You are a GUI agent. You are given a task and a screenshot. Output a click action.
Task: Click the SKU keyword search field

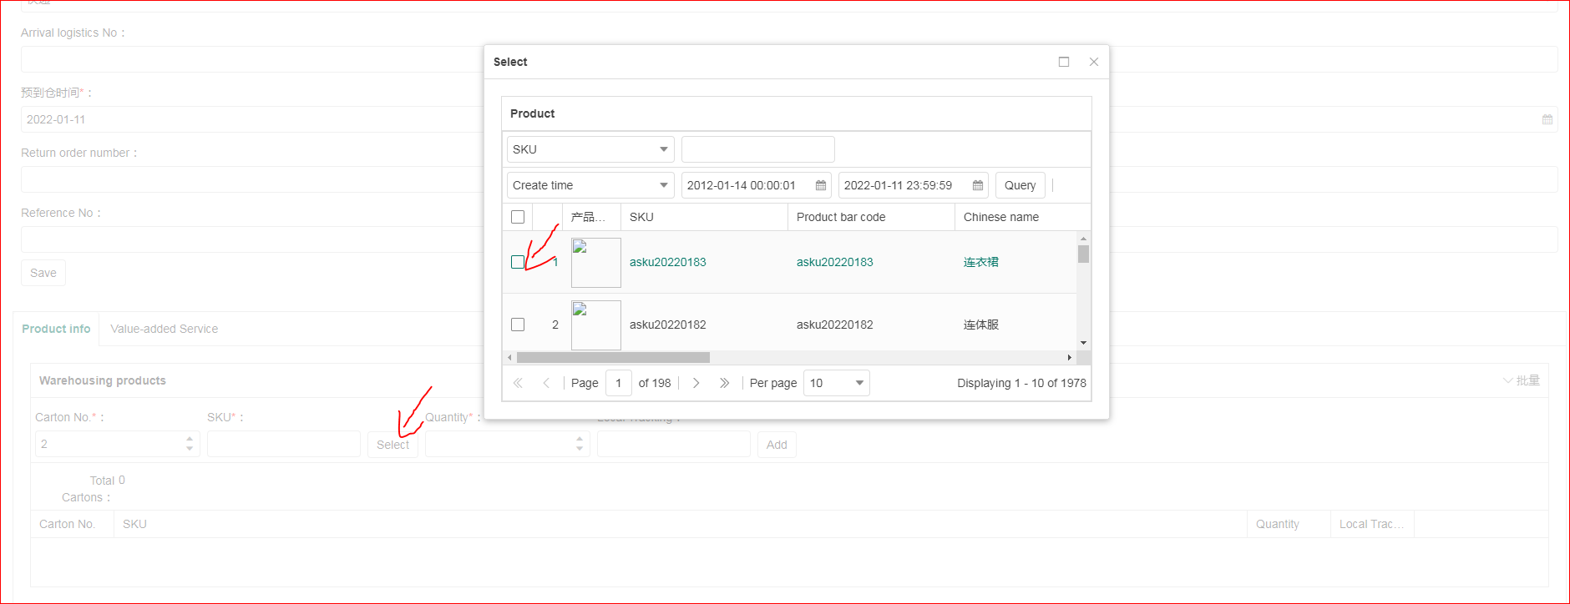click(757, 149)
